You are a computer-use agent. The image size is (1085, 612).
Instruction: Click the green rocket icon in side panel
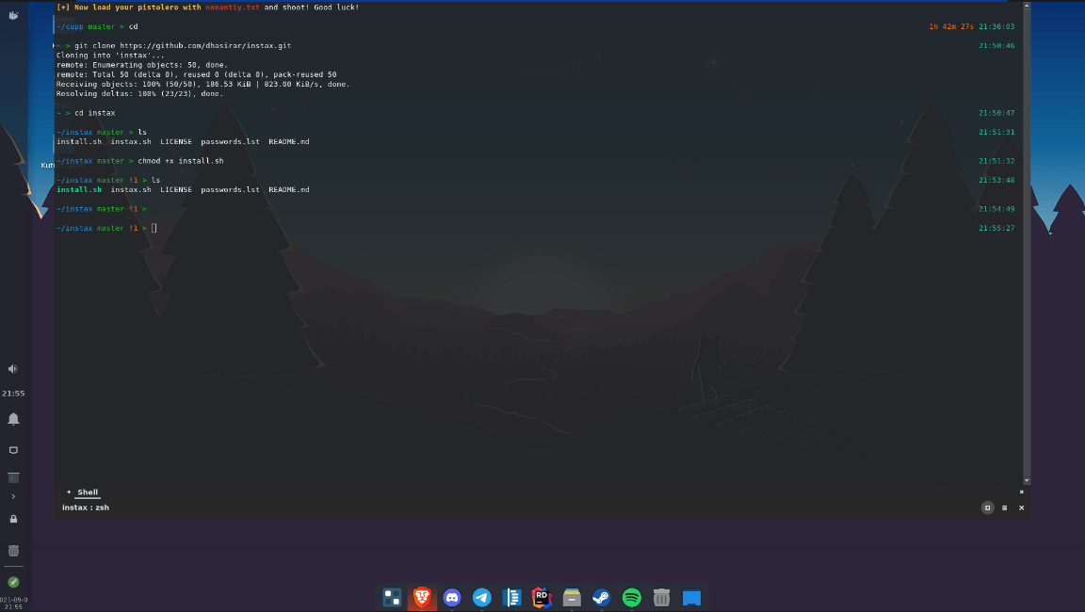pos(13,582)
